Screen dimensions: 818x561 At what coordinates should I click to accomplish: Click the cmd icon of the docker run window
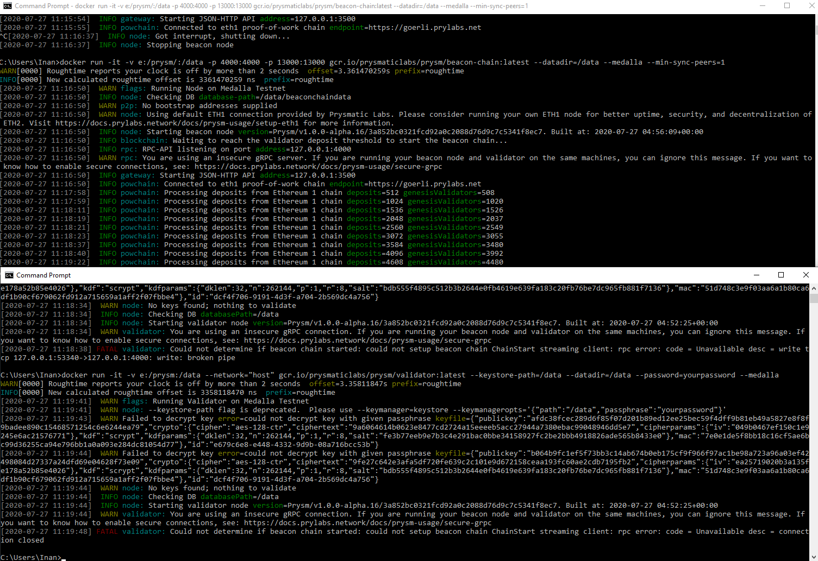(7, 5)
